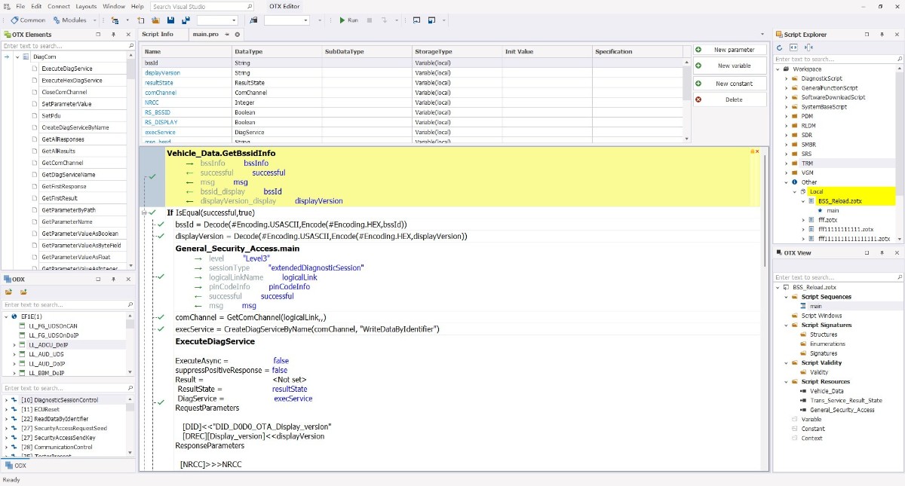Click the New constant button

pos(729,84)
